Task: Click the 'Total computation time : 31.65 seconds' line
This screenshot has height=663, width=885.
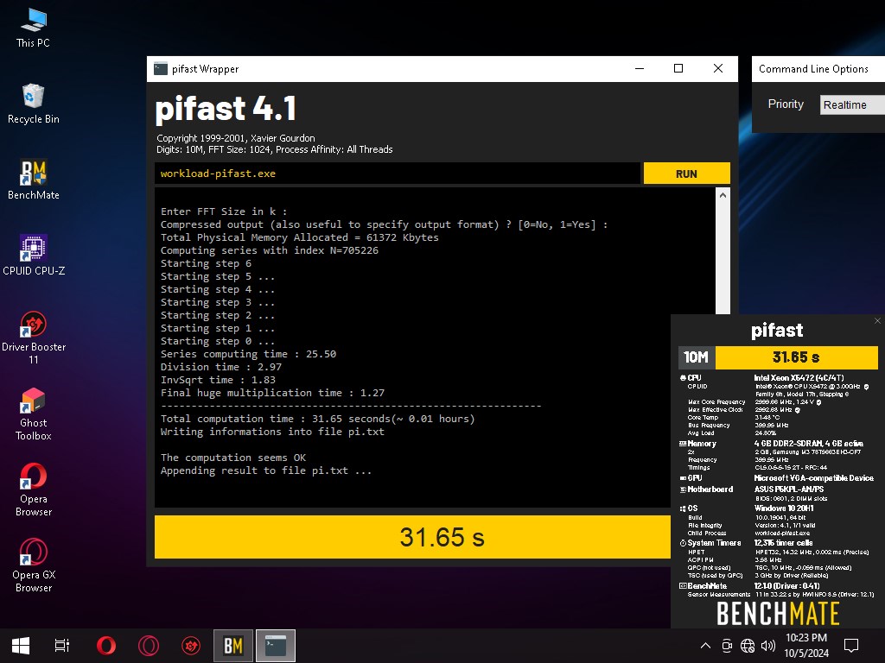Action: (317, 419)
